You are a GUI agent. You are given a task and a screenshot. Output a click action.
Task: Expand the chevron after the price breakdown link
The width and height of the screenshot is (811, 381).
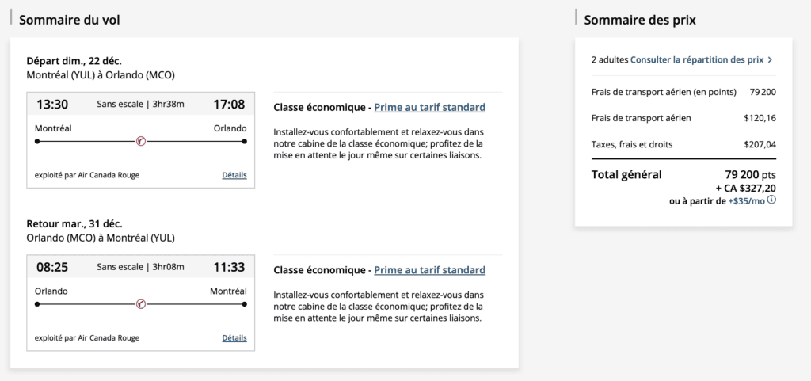click(770, 59)
